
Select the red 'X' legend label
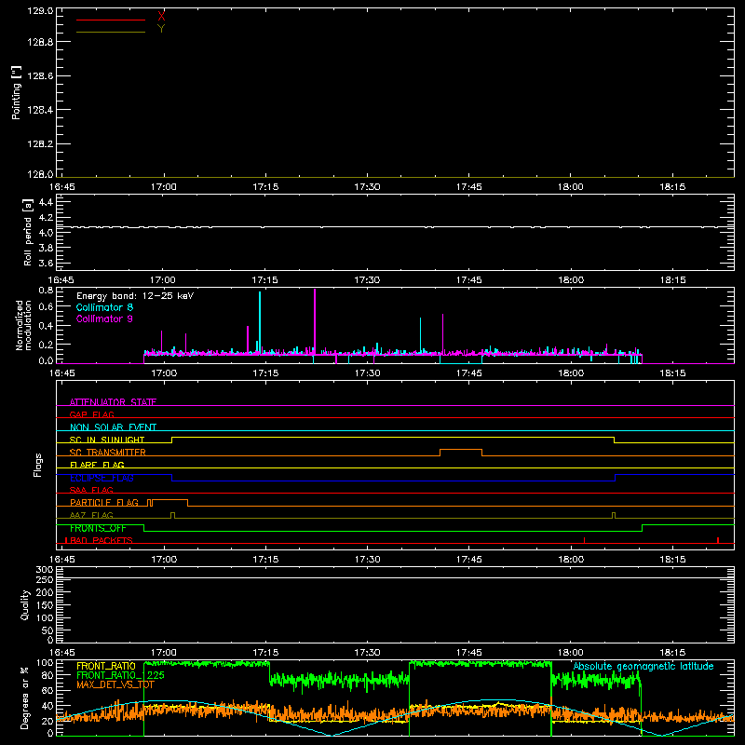(x=161, y=17)
